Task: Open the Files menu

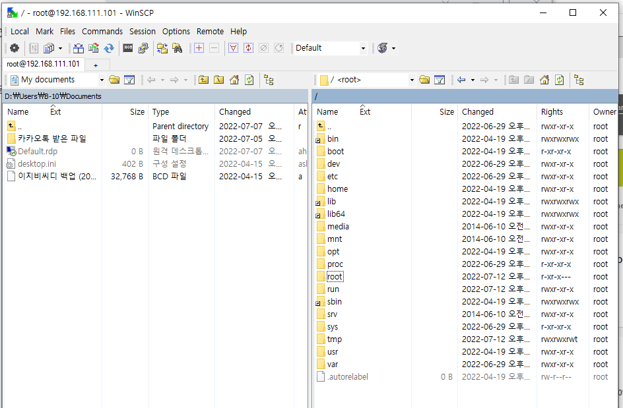Action: click(x=67, y=32)
